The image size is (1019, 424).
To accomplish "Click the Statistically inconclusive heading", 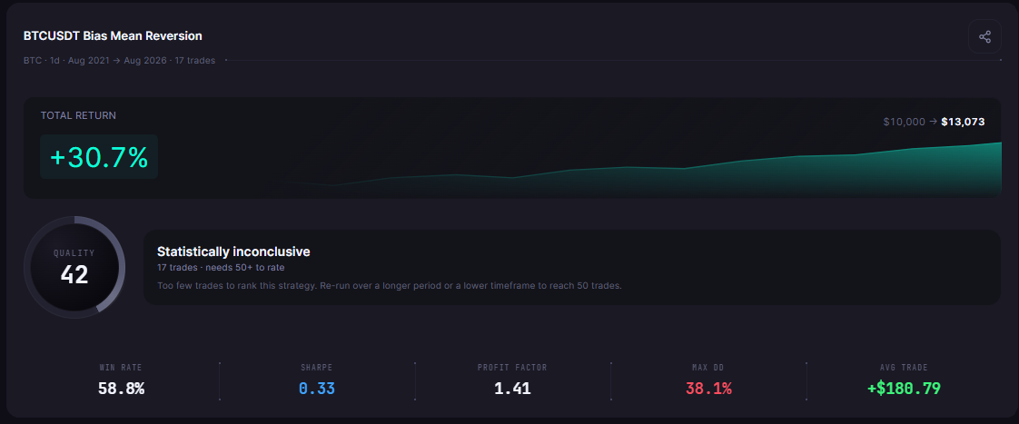I will pyautogui.click(x=233, y=251).
